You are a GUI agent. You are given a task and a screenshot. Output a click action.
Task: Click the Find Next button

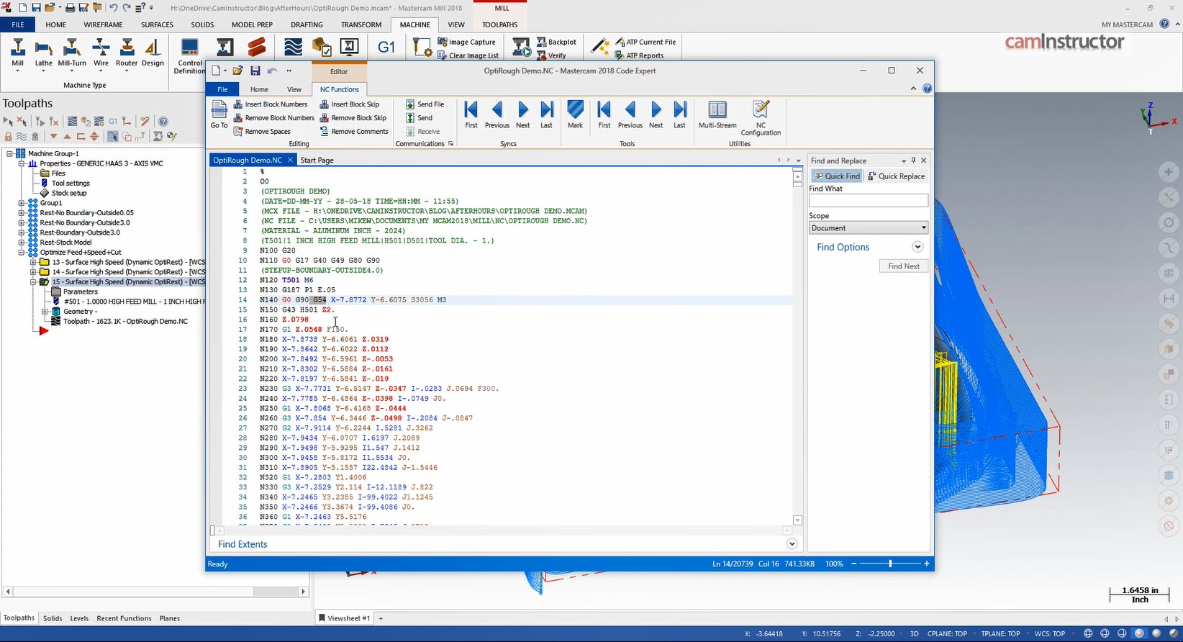click(903, 266)
